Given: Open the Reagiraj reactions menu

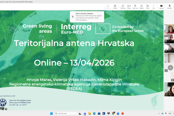Looking at the screenshot, I should pos(141,7).
